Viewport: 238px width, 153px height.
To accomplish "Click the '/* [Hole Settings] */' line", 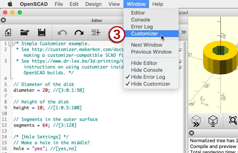I will point(41,137).
